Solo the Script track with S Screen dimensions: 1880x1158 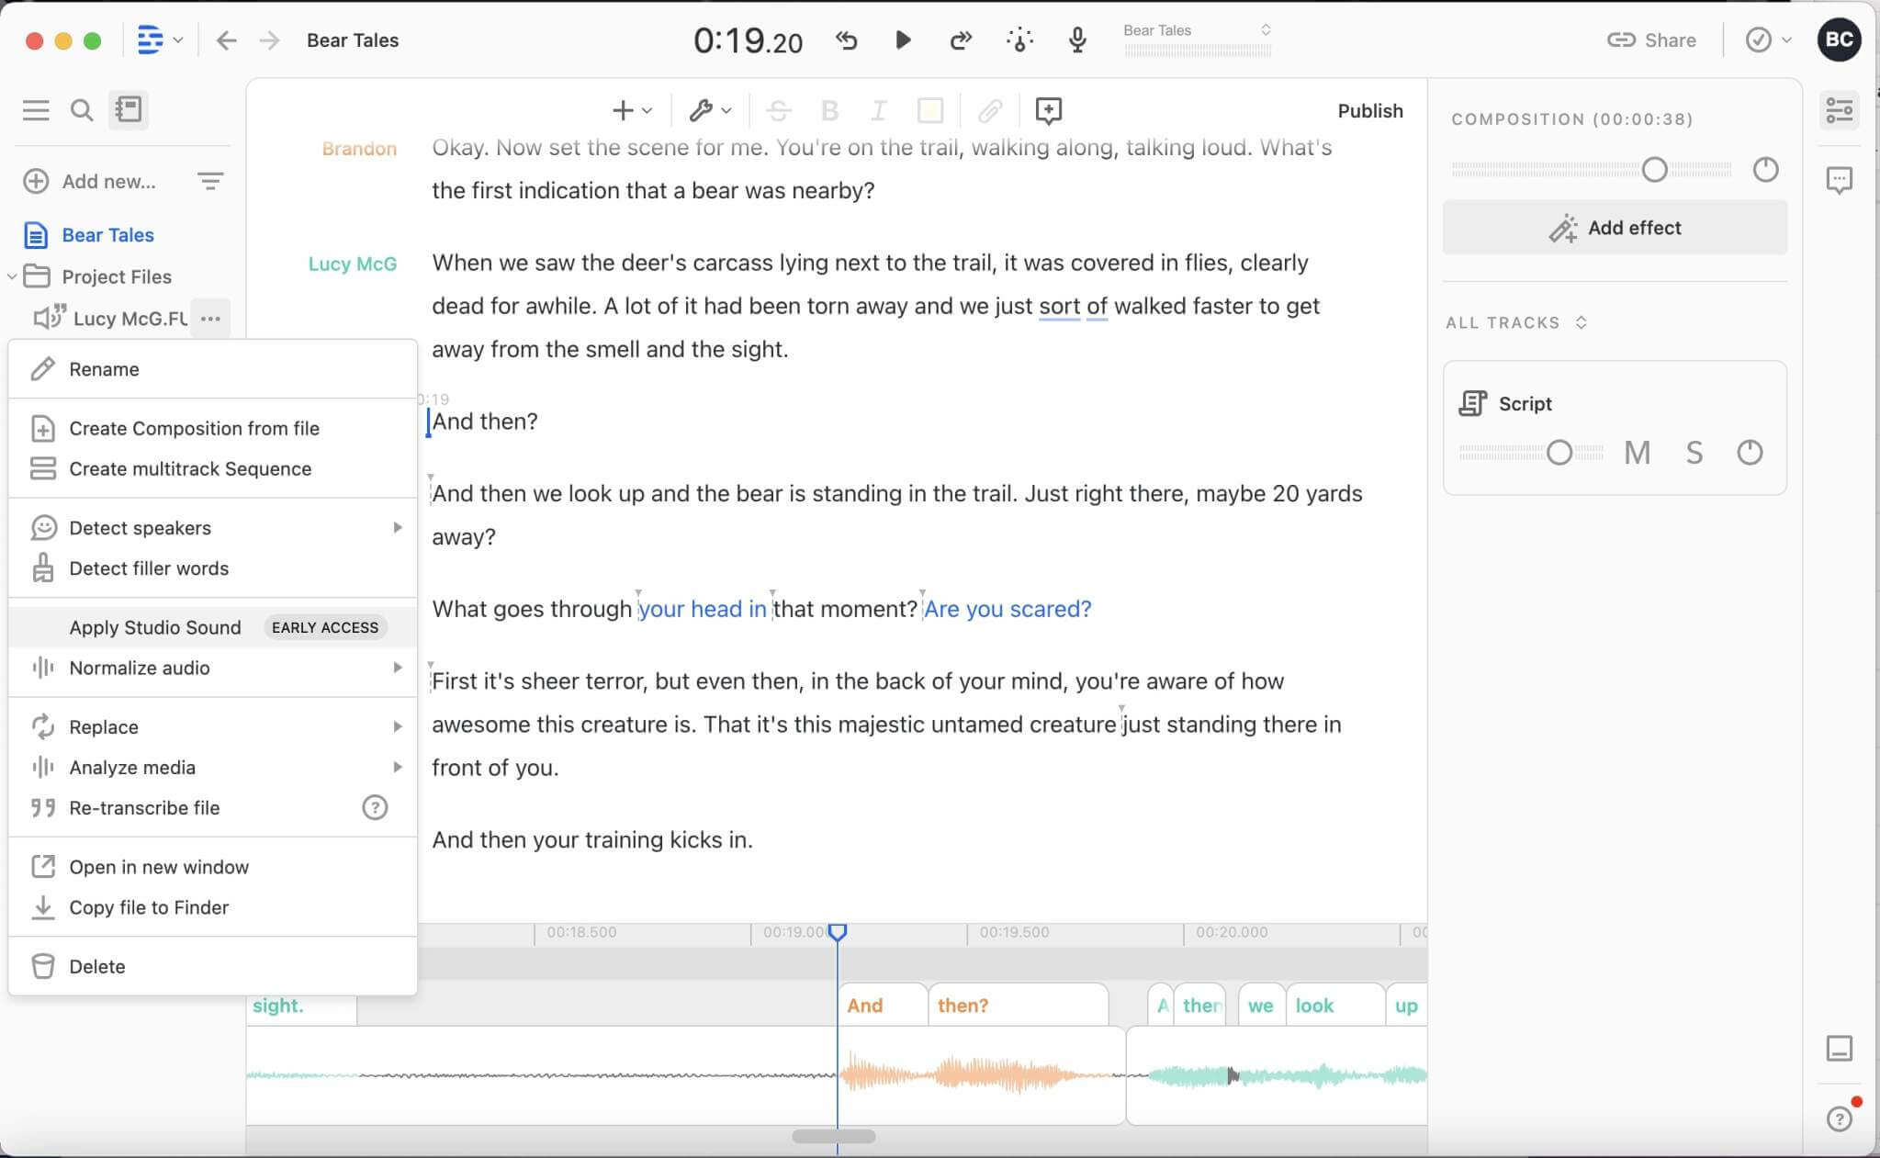pos(1694,453)
